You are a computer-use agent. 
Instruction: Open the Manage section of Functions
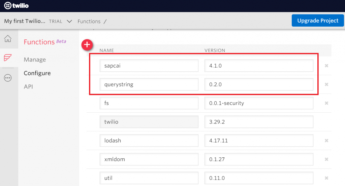[x=35, y=60]
